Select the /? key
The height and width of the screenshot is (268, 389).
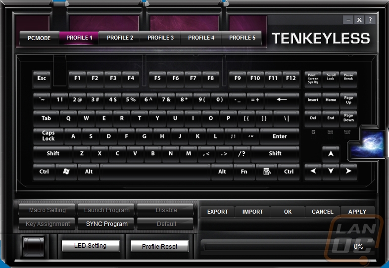click(242, 154)
